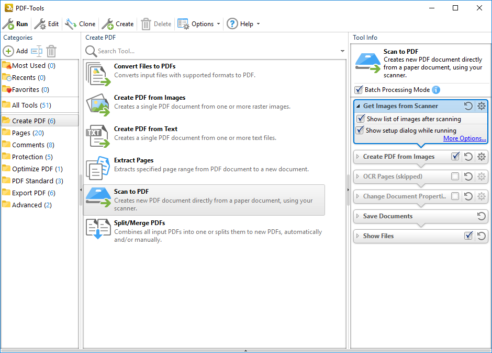Open the Protection category
The width and height of the screenshot is (492, 353).
point(40,157)
